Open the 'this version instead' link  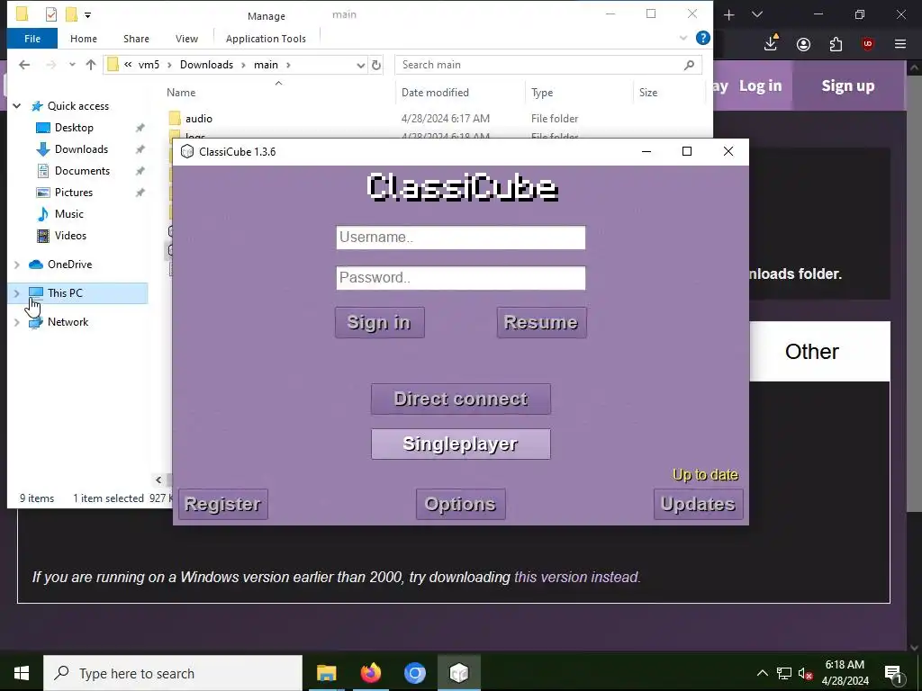(x=575, y=577)
